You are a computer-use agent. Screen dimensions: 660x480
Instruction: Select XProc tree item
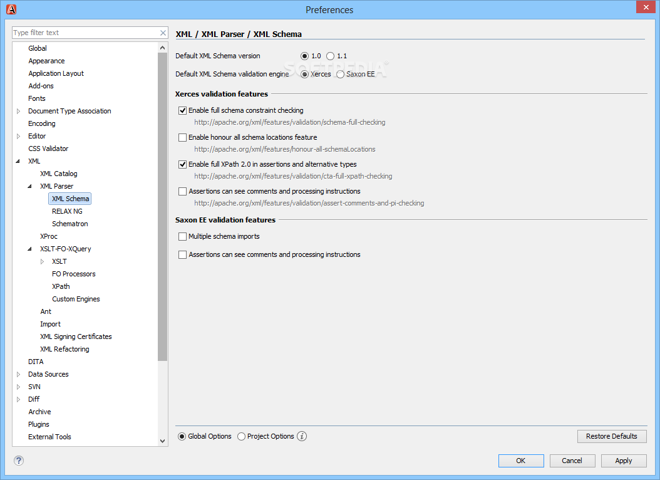click(49, 237)
